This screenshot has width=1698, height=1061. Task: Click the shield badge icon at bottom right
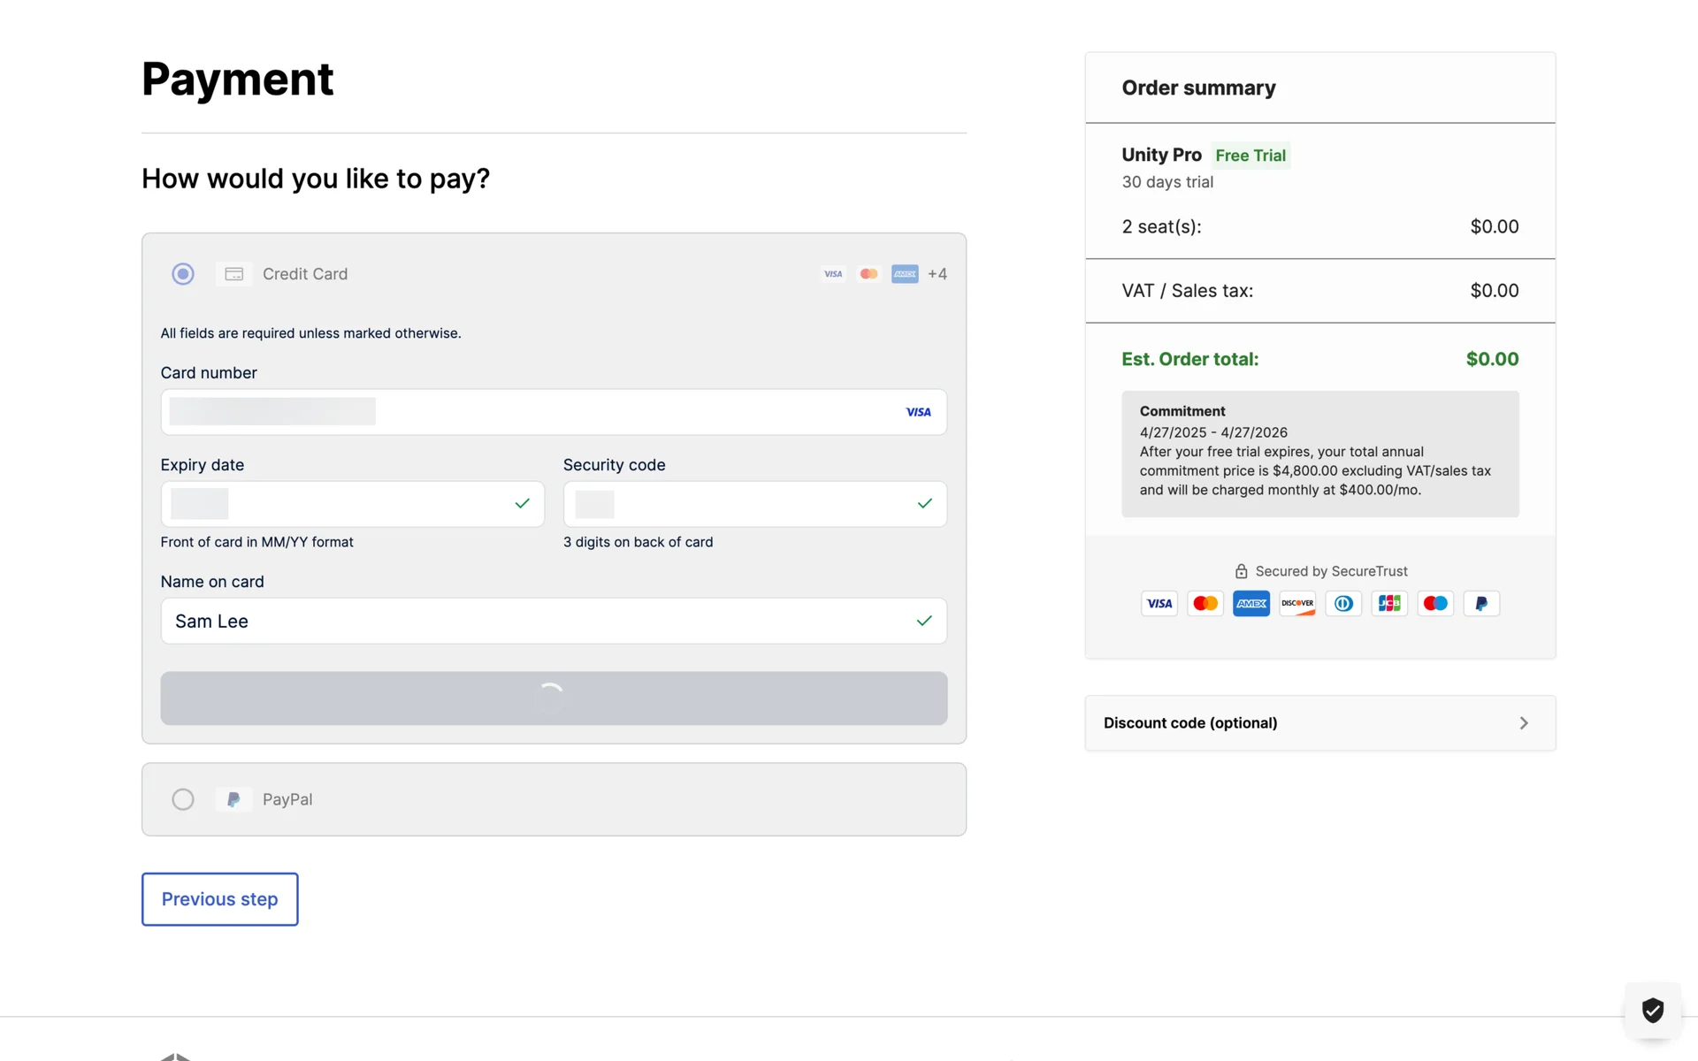[x=1652, y=1010]
